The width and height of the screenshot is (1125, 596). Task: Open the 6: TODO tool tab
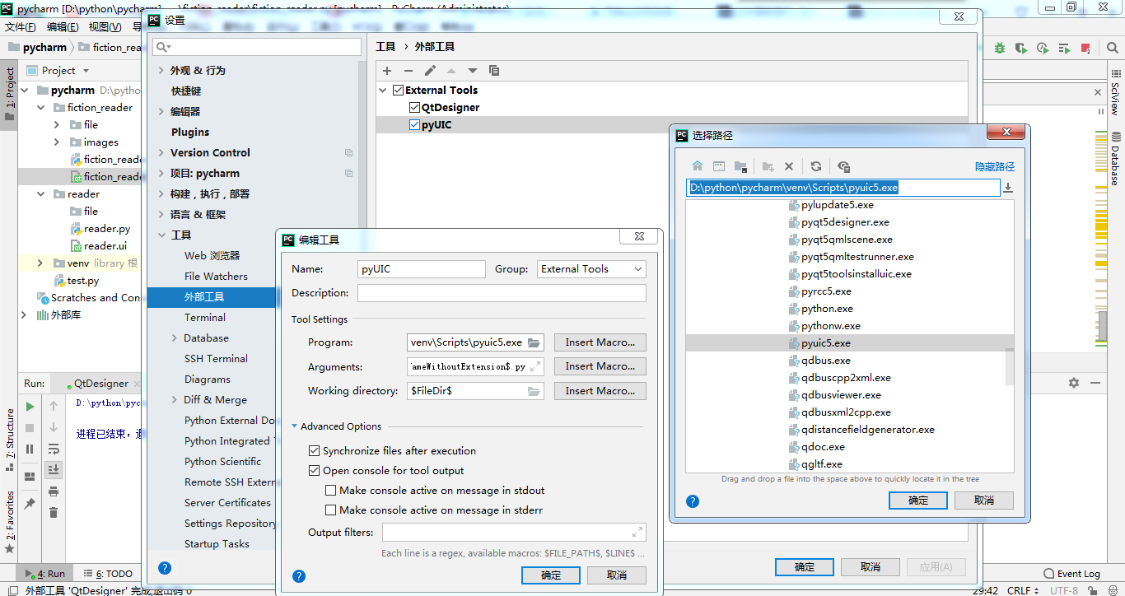point(108,573)
